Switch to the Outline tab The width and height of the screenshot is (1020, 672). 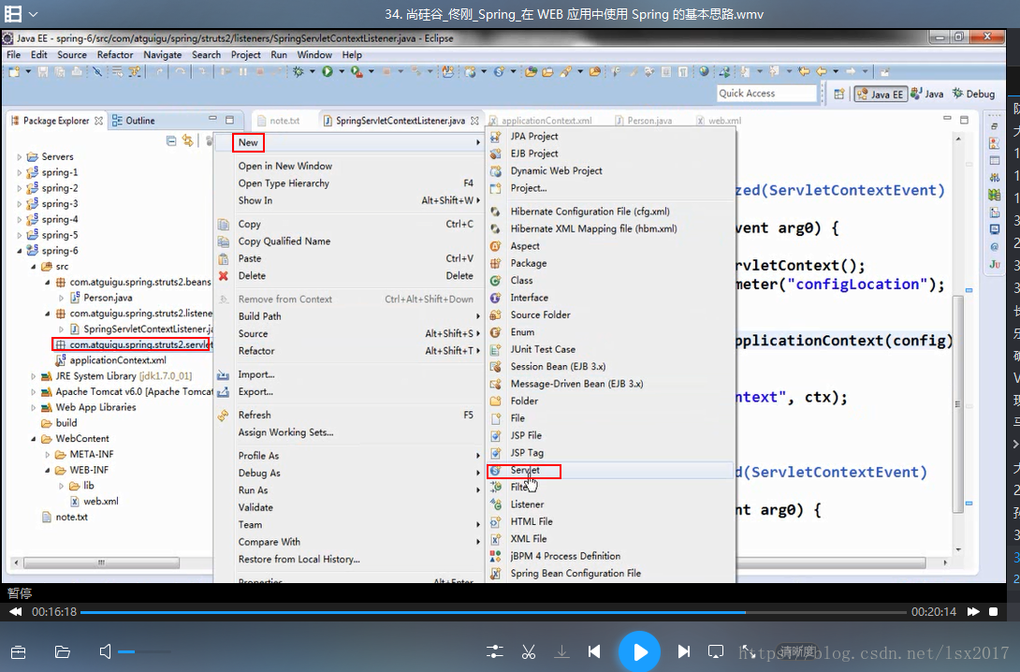134,121
